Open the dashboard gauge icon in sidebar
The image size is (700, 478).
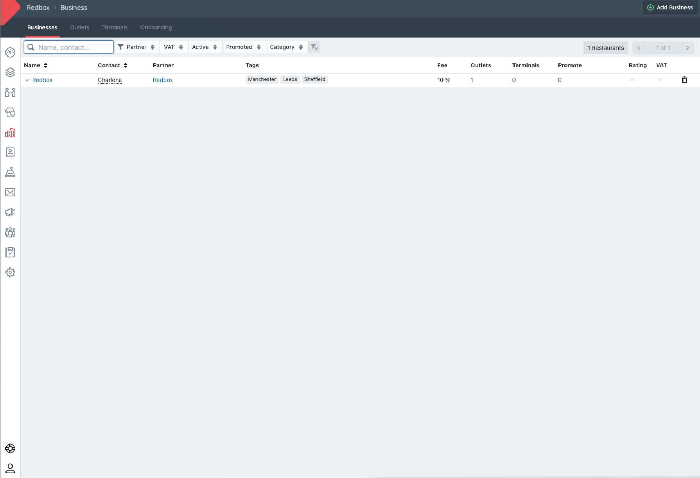10,52
